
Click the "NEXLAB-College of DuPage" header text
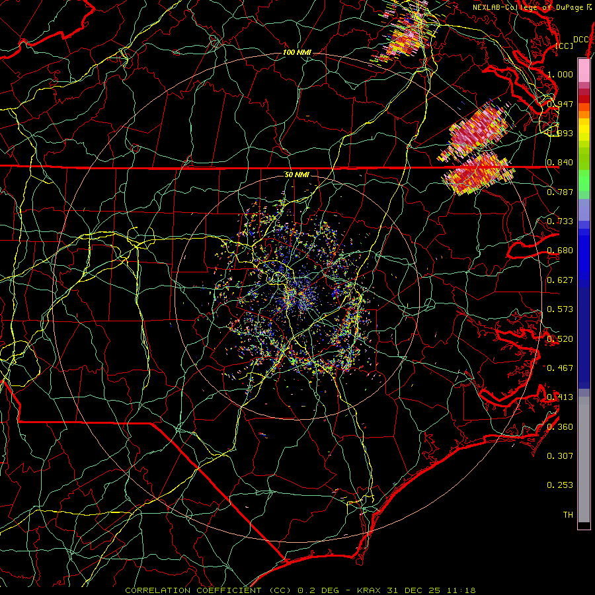point(530,7)
